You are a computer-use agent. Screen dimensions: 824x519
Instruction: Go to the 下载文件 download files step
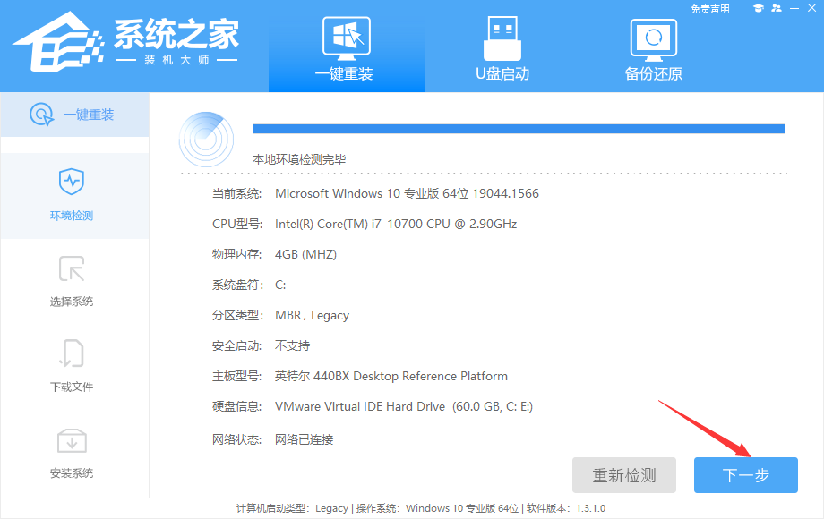(74, 367)
